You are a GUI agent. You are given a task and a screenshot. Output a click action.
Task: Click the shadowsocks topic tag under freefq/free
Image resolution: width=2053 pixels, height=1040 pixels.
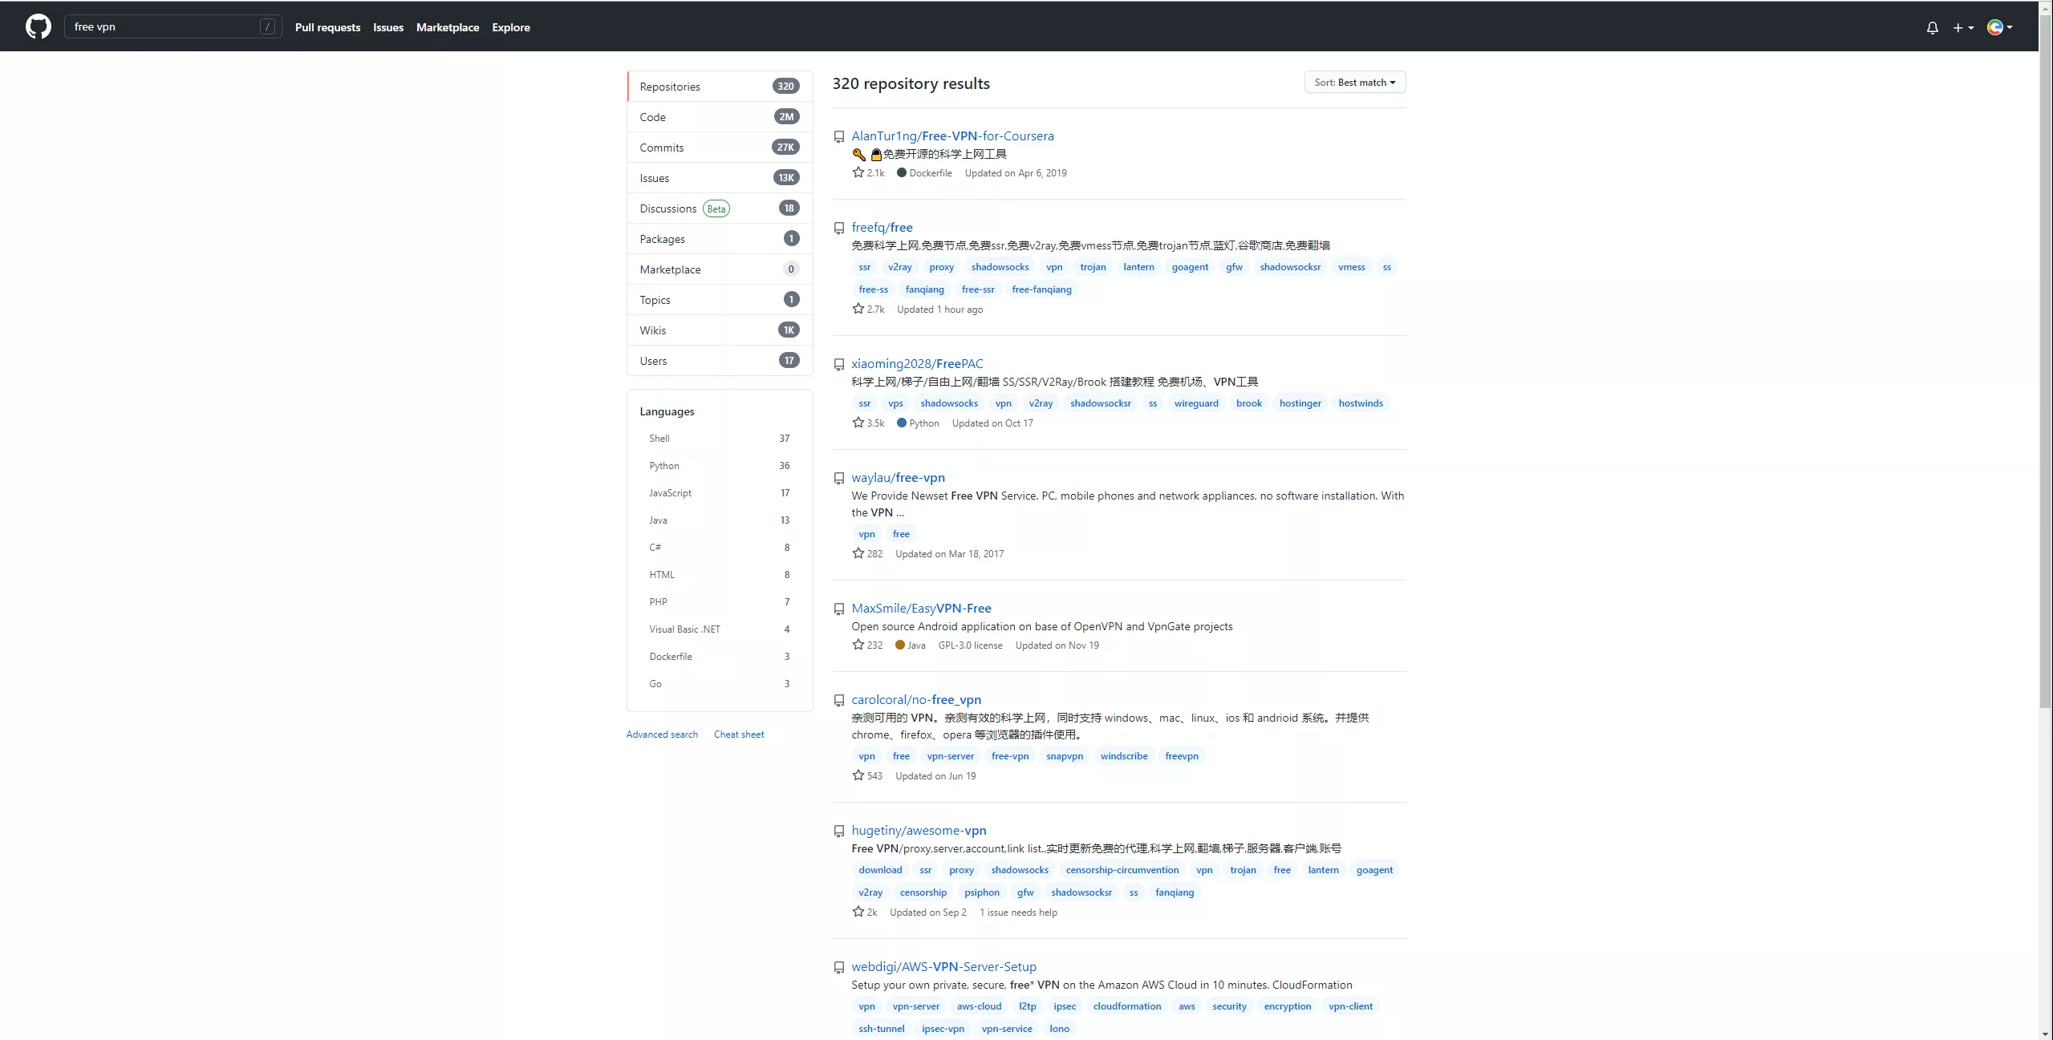(1000, 267)
